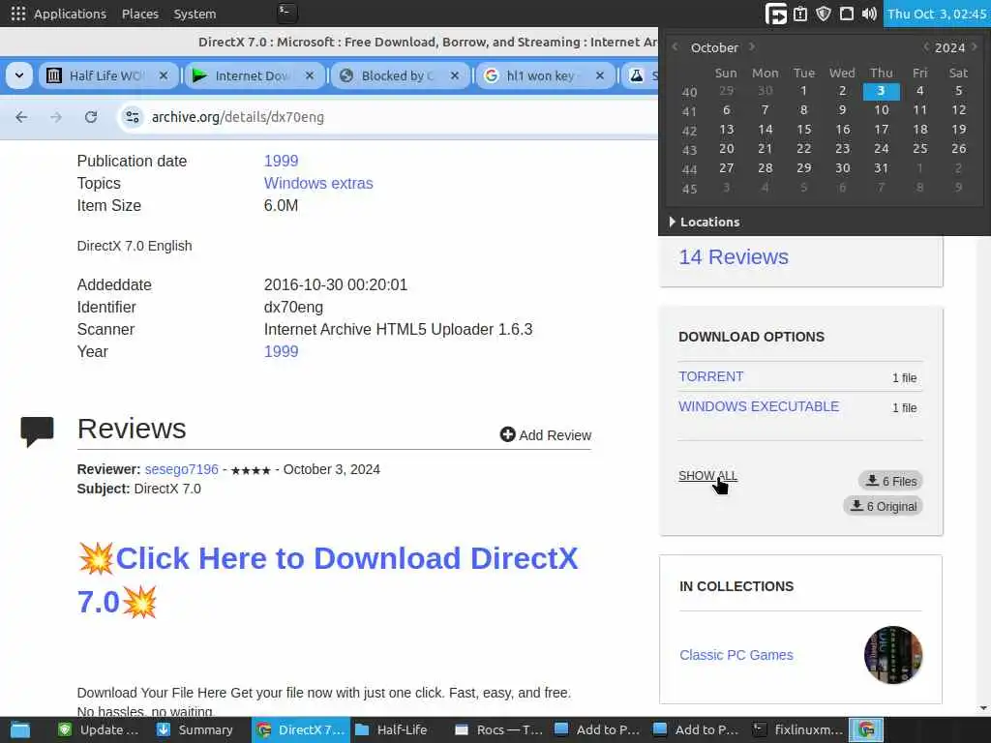Open the browser tab search dropdown
991x743 pixels.
click(x=19, y=75)
